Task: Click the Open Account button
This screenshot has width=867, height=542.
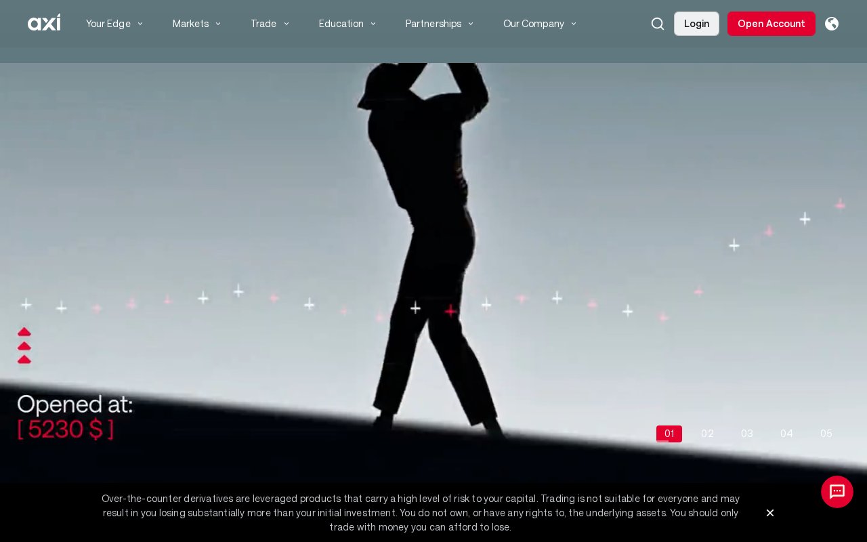Action: [x=771, y=24]
